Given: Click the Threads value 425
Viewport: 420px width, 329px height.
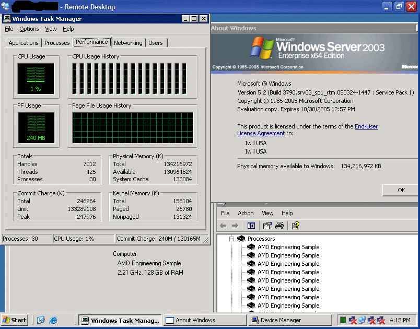Looking at the screenshot, I should coord(91,172).
